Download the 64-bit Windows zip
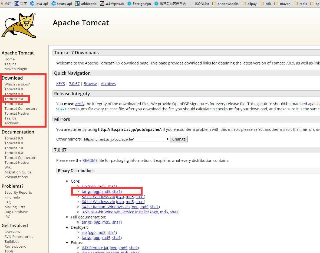Screen dimensions: 320x253 [98, 202]
